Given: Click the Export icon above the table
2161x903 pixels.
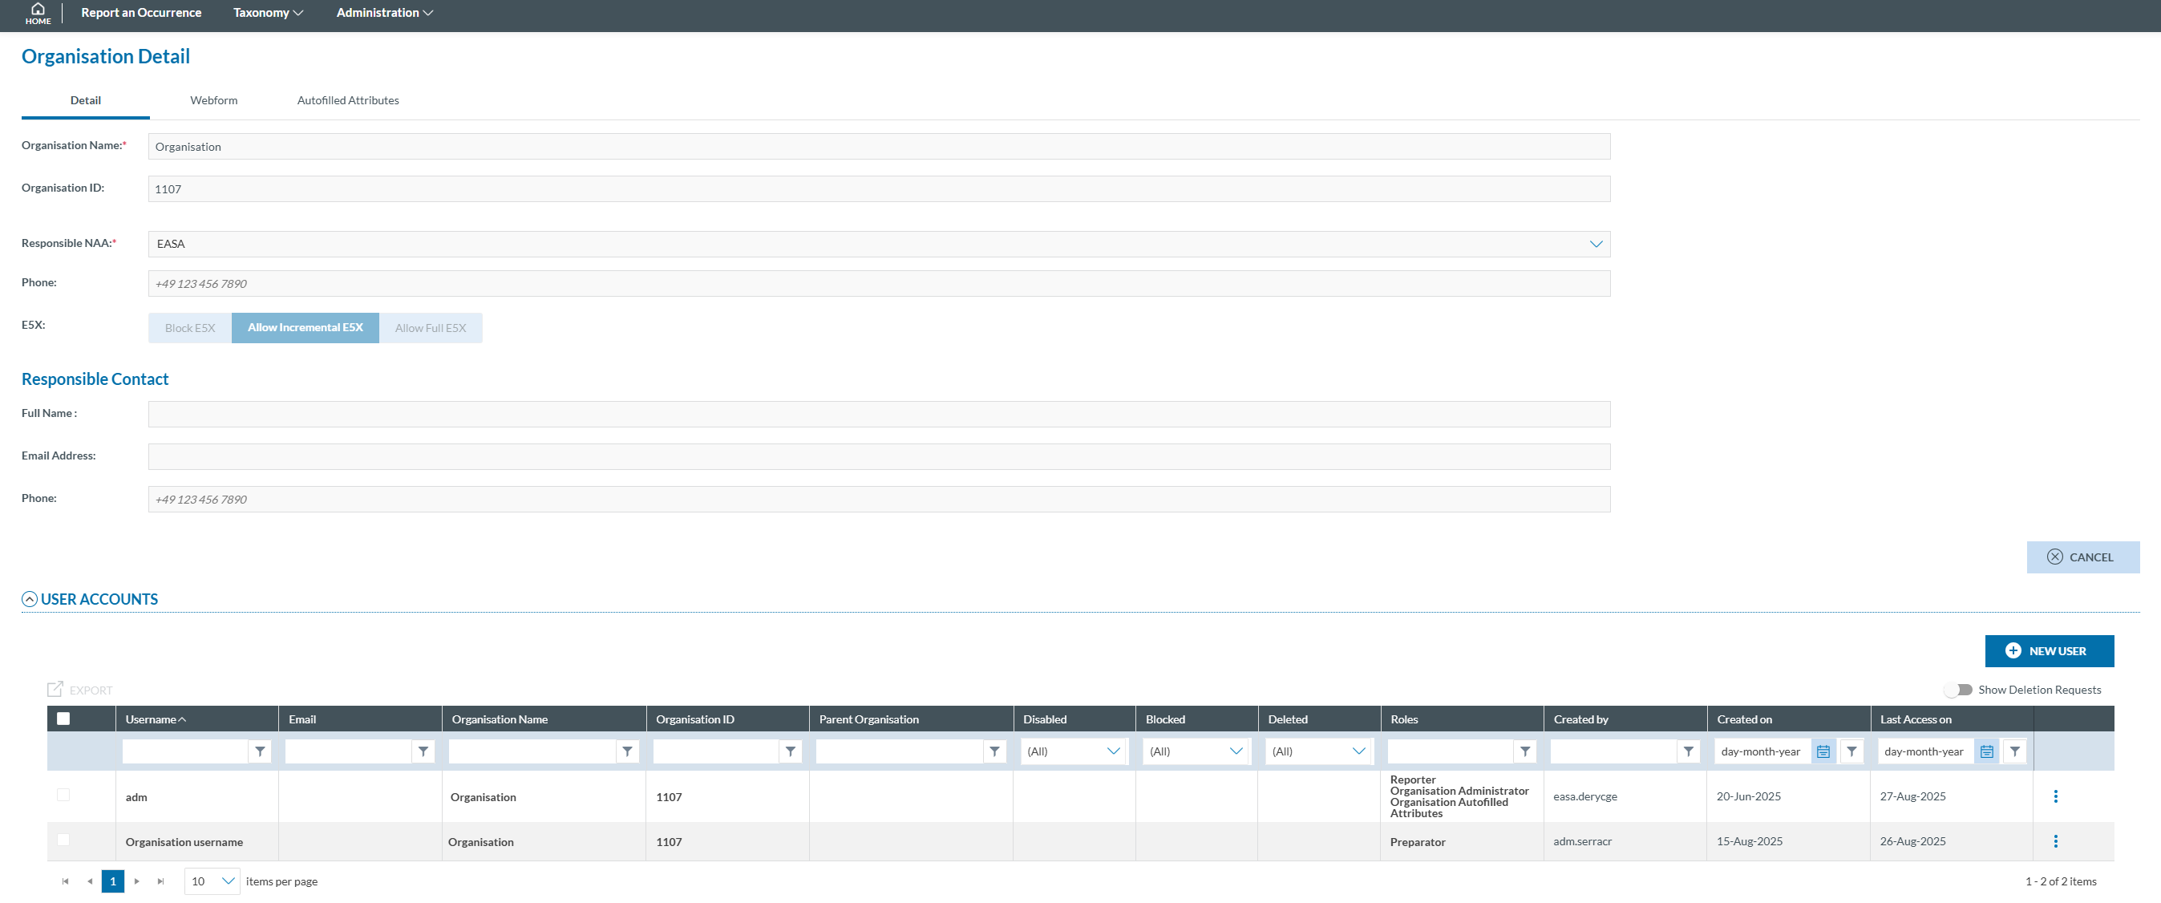Looking at the screenshot, I should pyautogui.click(x=55, y=689).
